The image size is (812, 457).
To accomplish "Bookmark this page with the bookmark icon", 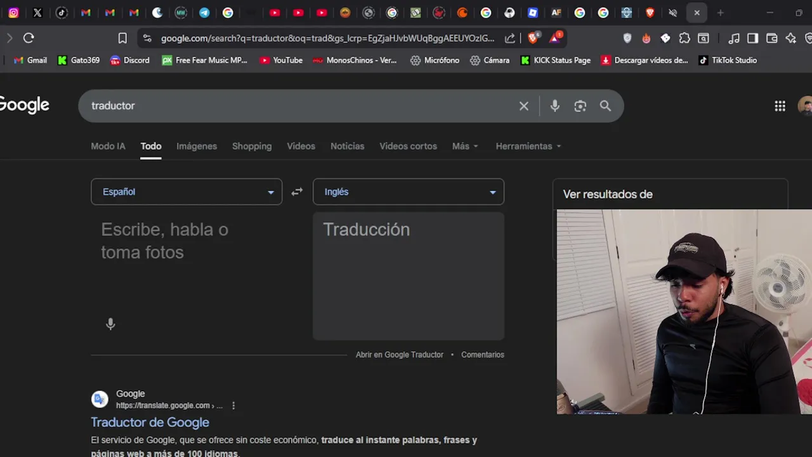I will pos(122,38).
